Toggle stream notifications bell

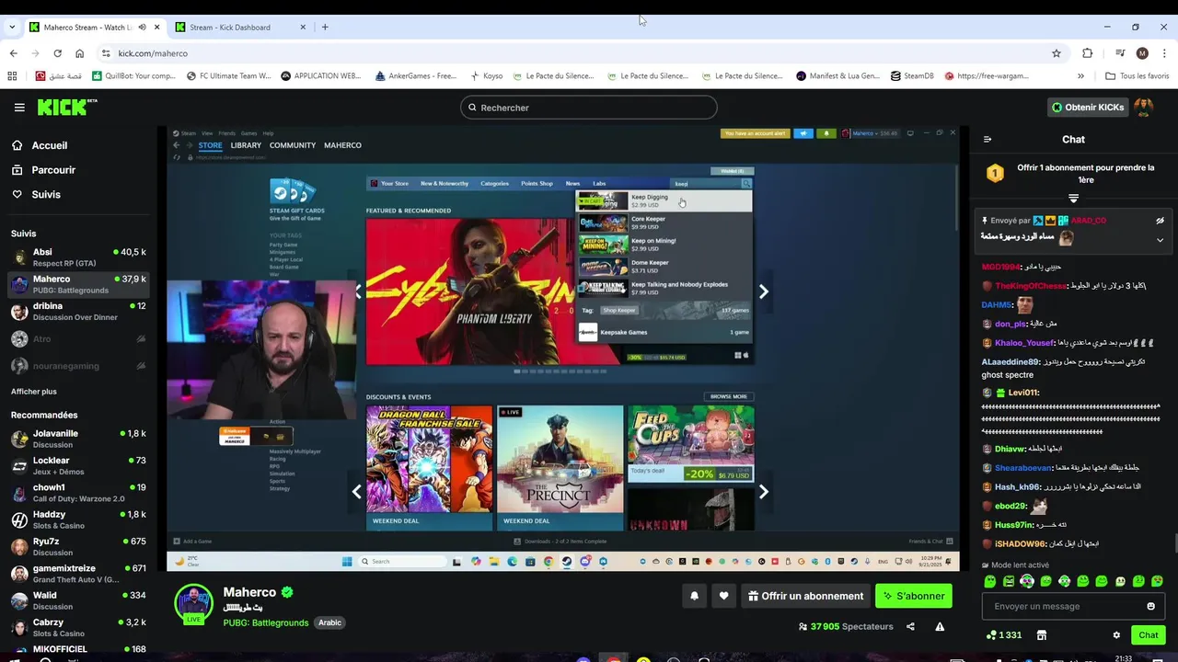coord(694,596)
